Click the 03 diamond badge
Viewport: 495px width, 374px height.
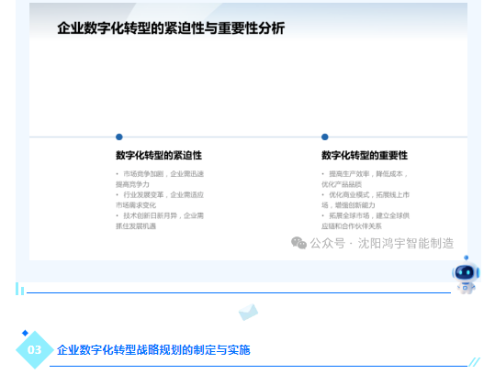[x=34, y=350]
